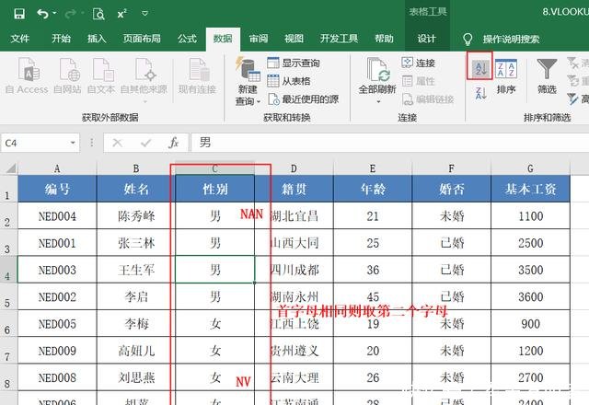Switch to the 帮助 ribbon tab
This screenshot has height=405, width=589.
click(x=384, y=39)
